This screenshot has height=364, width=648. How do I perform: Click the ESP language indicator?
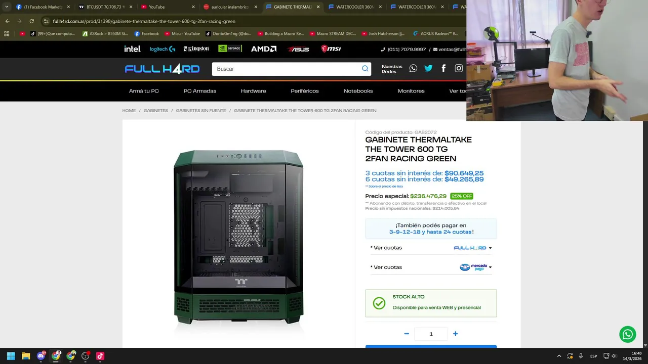[593, 356]
